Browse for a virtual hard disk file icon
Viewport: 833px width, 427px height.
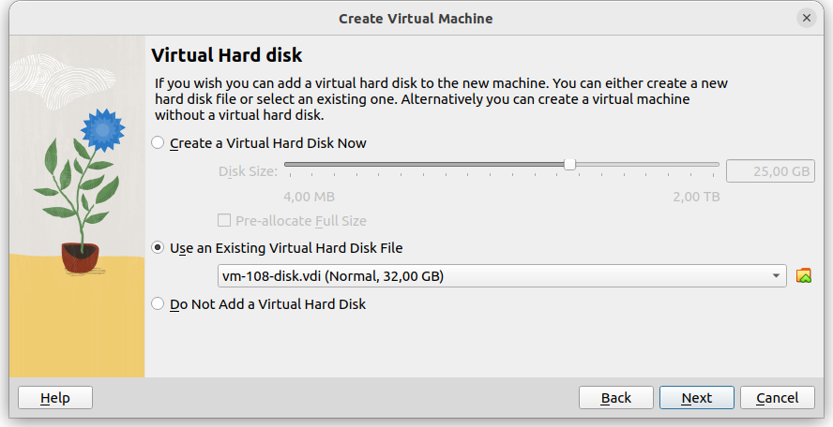[x=803, y=275]
